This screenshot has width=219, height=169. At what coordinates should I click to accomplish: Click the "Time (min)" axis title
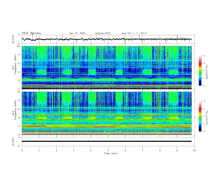[111, 153]
